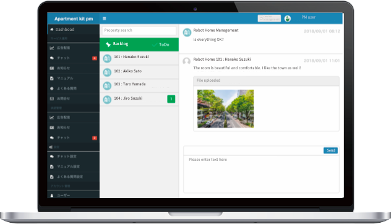Viewport: 391px width, 224px height.
Task: Select 104 : Jiro Suzuki conversation
Action: click(139, 99)
